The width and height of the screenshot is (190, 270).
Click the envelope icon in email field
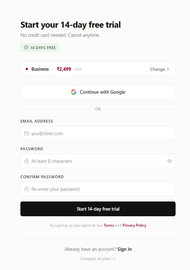27,133
